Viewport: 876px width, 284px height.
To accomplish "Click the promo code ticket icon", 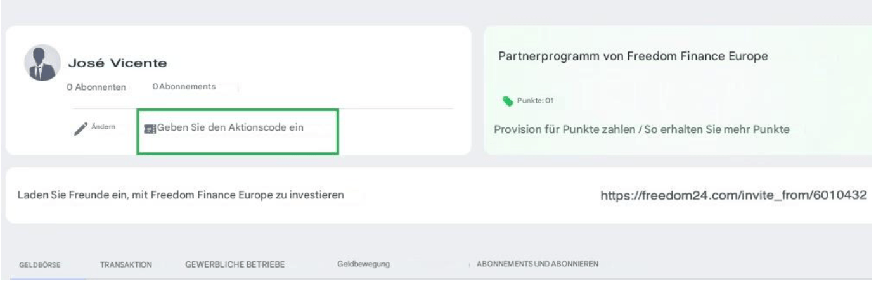I will pos(151,129).
